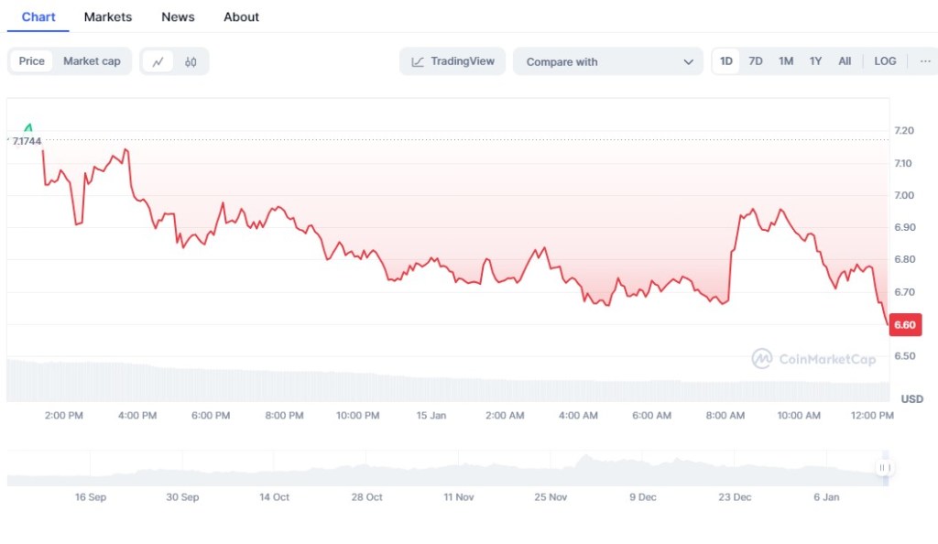Viewport: 938px width, 544px height.
Task: Open the Markets tab
Action: click(108, 16)
